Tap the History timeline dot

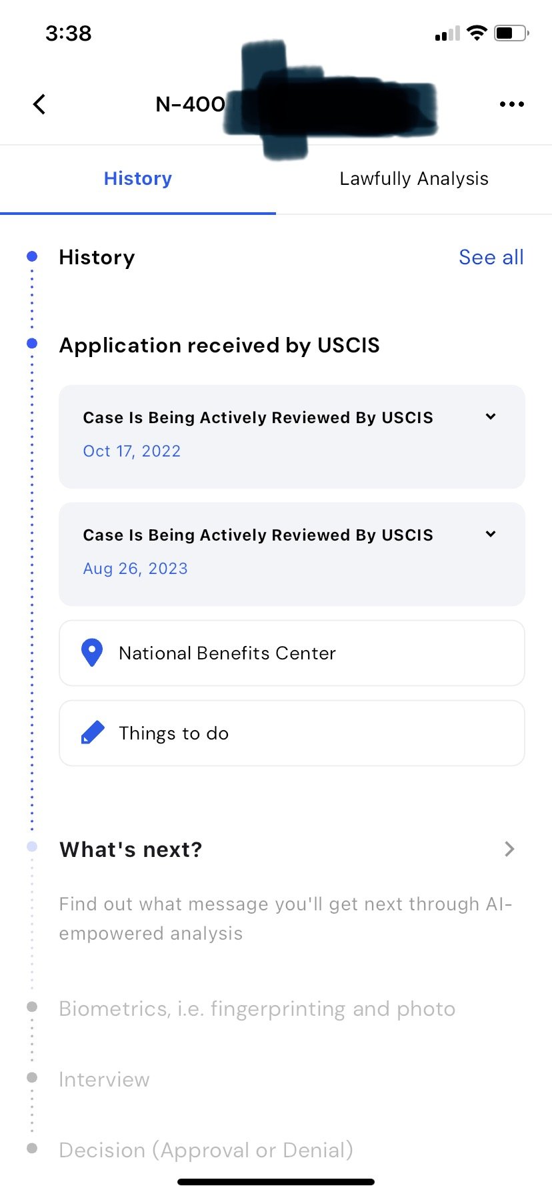point(32,256)
